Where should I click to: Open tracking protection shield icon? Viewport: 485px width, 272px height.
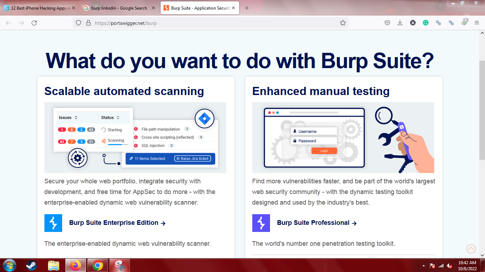[79, 23]
